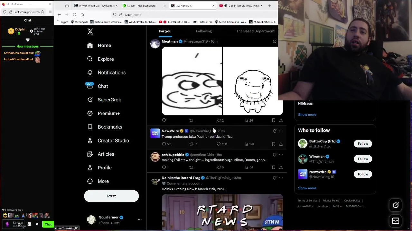Viewport: 412px width, 231px height.
Task: Click the Home house icon in X sidebar
Action: click(x=90, y=46)
